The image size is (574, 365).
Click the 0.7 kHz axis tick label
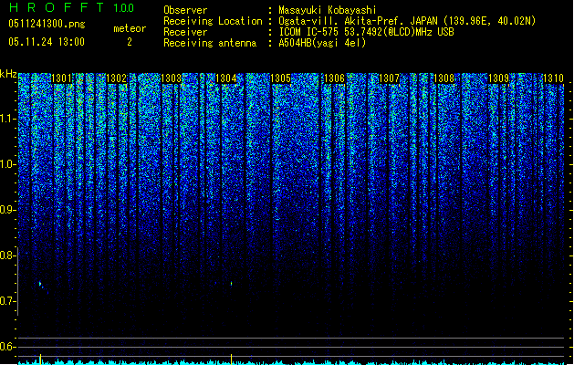(x=8, y=301)
